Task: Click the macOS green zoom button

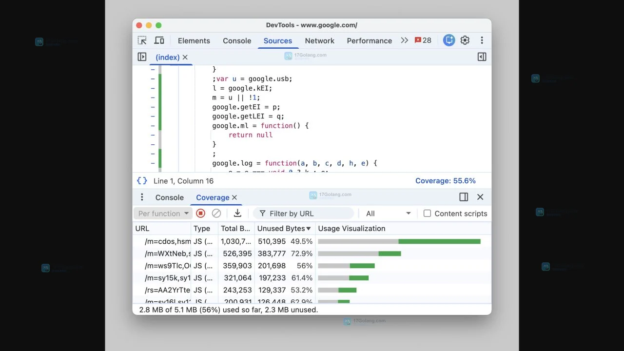Action: pos(158,25)
